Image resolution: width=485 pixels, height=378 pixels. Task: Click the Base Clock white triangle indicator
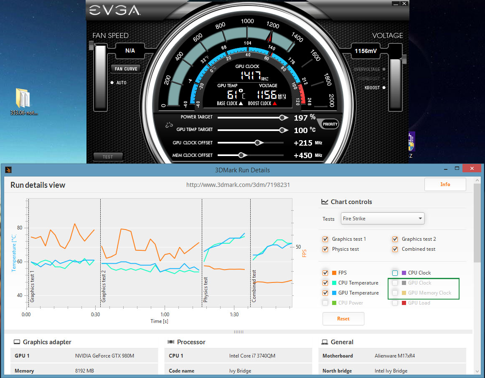[x=241, y=103]
